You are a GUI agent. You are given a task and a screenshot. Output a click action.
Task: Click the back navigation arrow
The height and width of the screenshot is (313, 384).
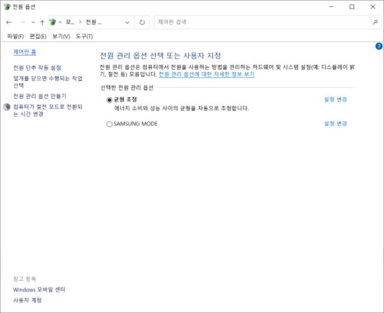click(9, 22)
